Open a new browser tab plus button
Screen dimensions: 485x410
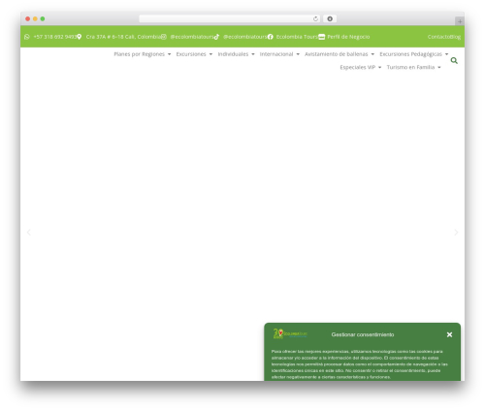pos(460,21)
